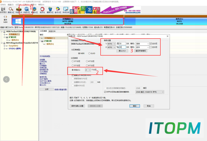Toggle primary partition checkbox on row 1
207x141 pixels.
(x=151, y=43)
